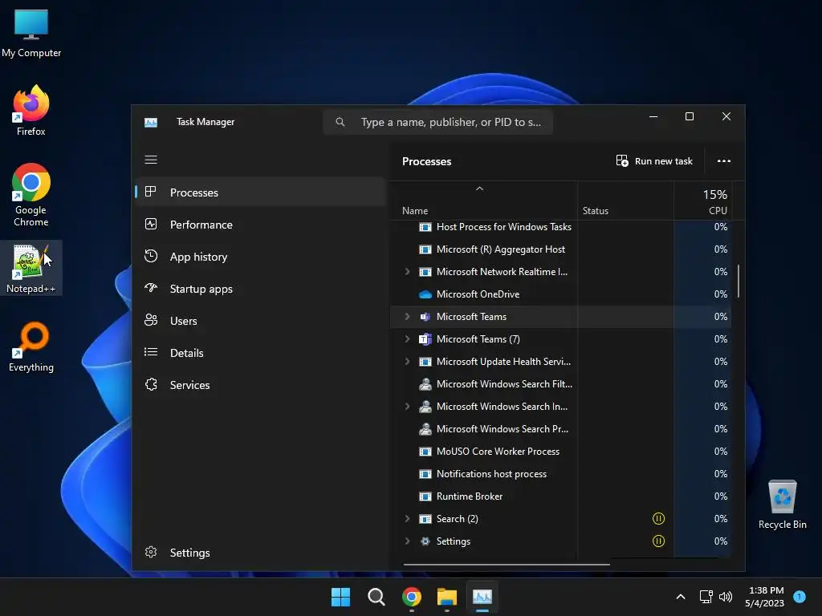Select Host Process for Windows Tasks
The width and height of the screenshot is (822, 616).
561,227
